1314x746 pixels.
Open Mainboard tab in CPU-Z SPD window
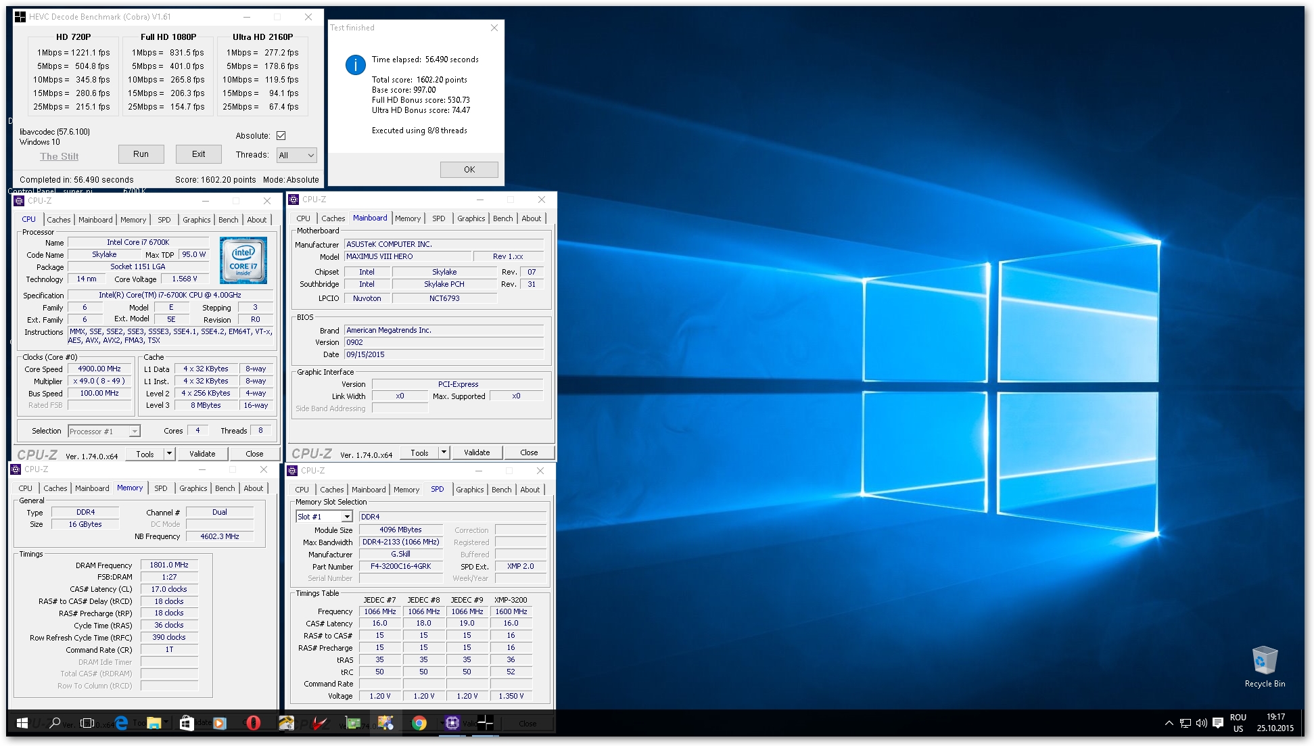[x=369, y=490]
